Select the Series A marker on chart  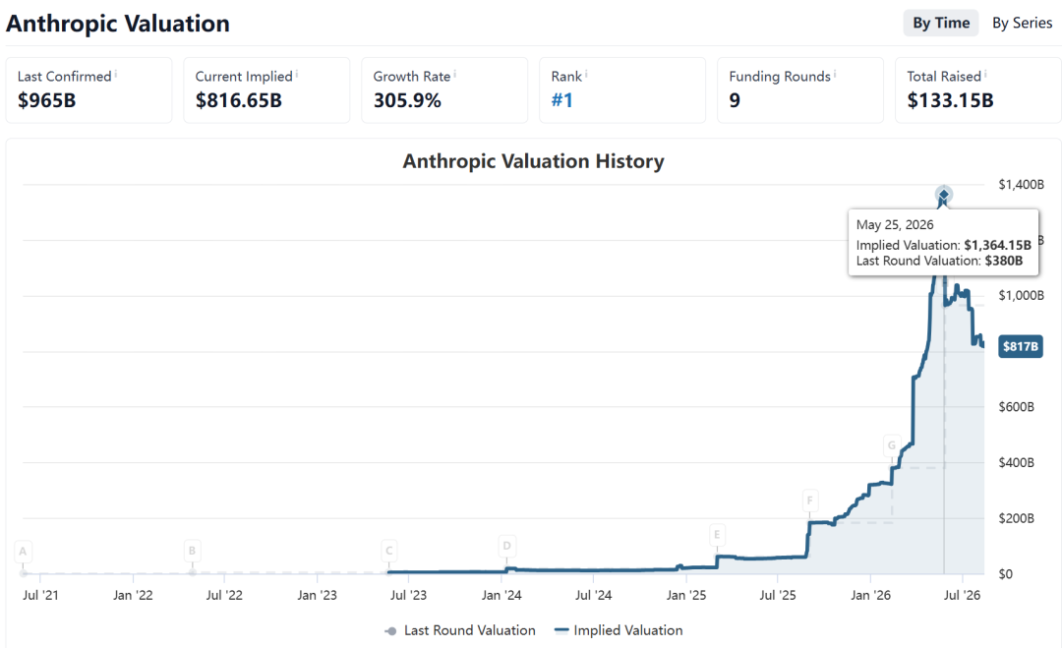click(23, 552)
